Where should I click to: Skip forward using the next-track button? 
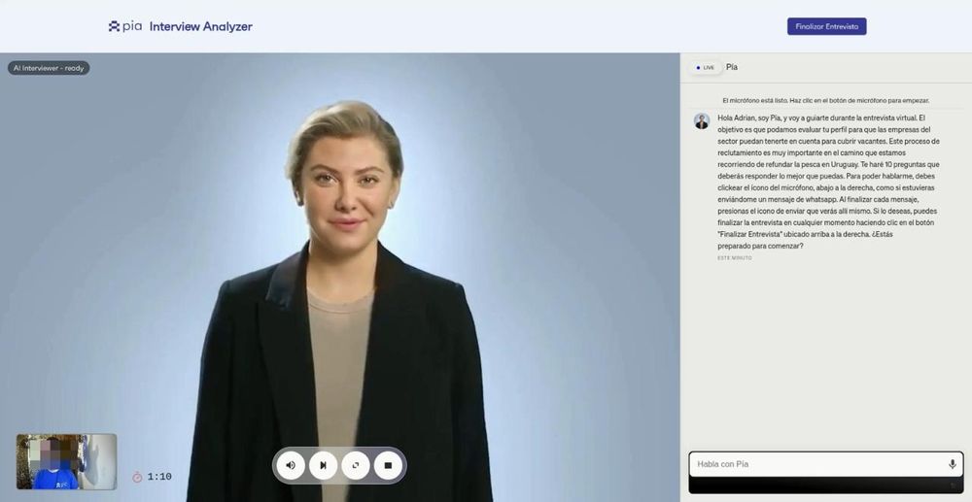coord(323,465)
